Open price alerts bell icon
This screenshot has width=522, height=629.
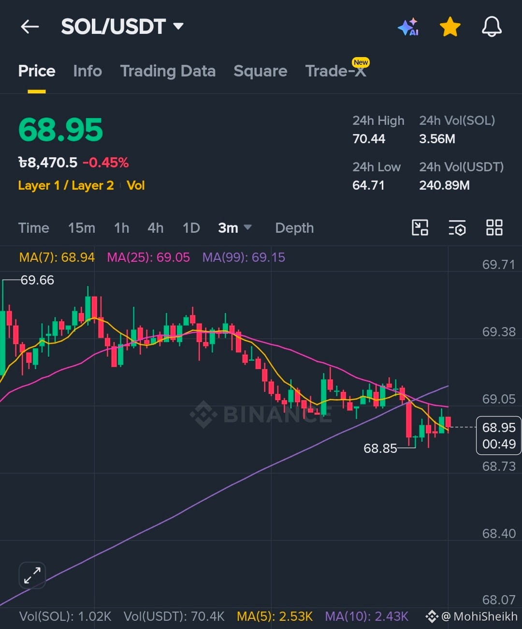coord(492,27)
